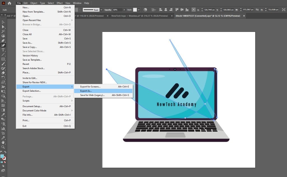Reset default fill and stroke
287x177 pixels.
tap(1, 152)
